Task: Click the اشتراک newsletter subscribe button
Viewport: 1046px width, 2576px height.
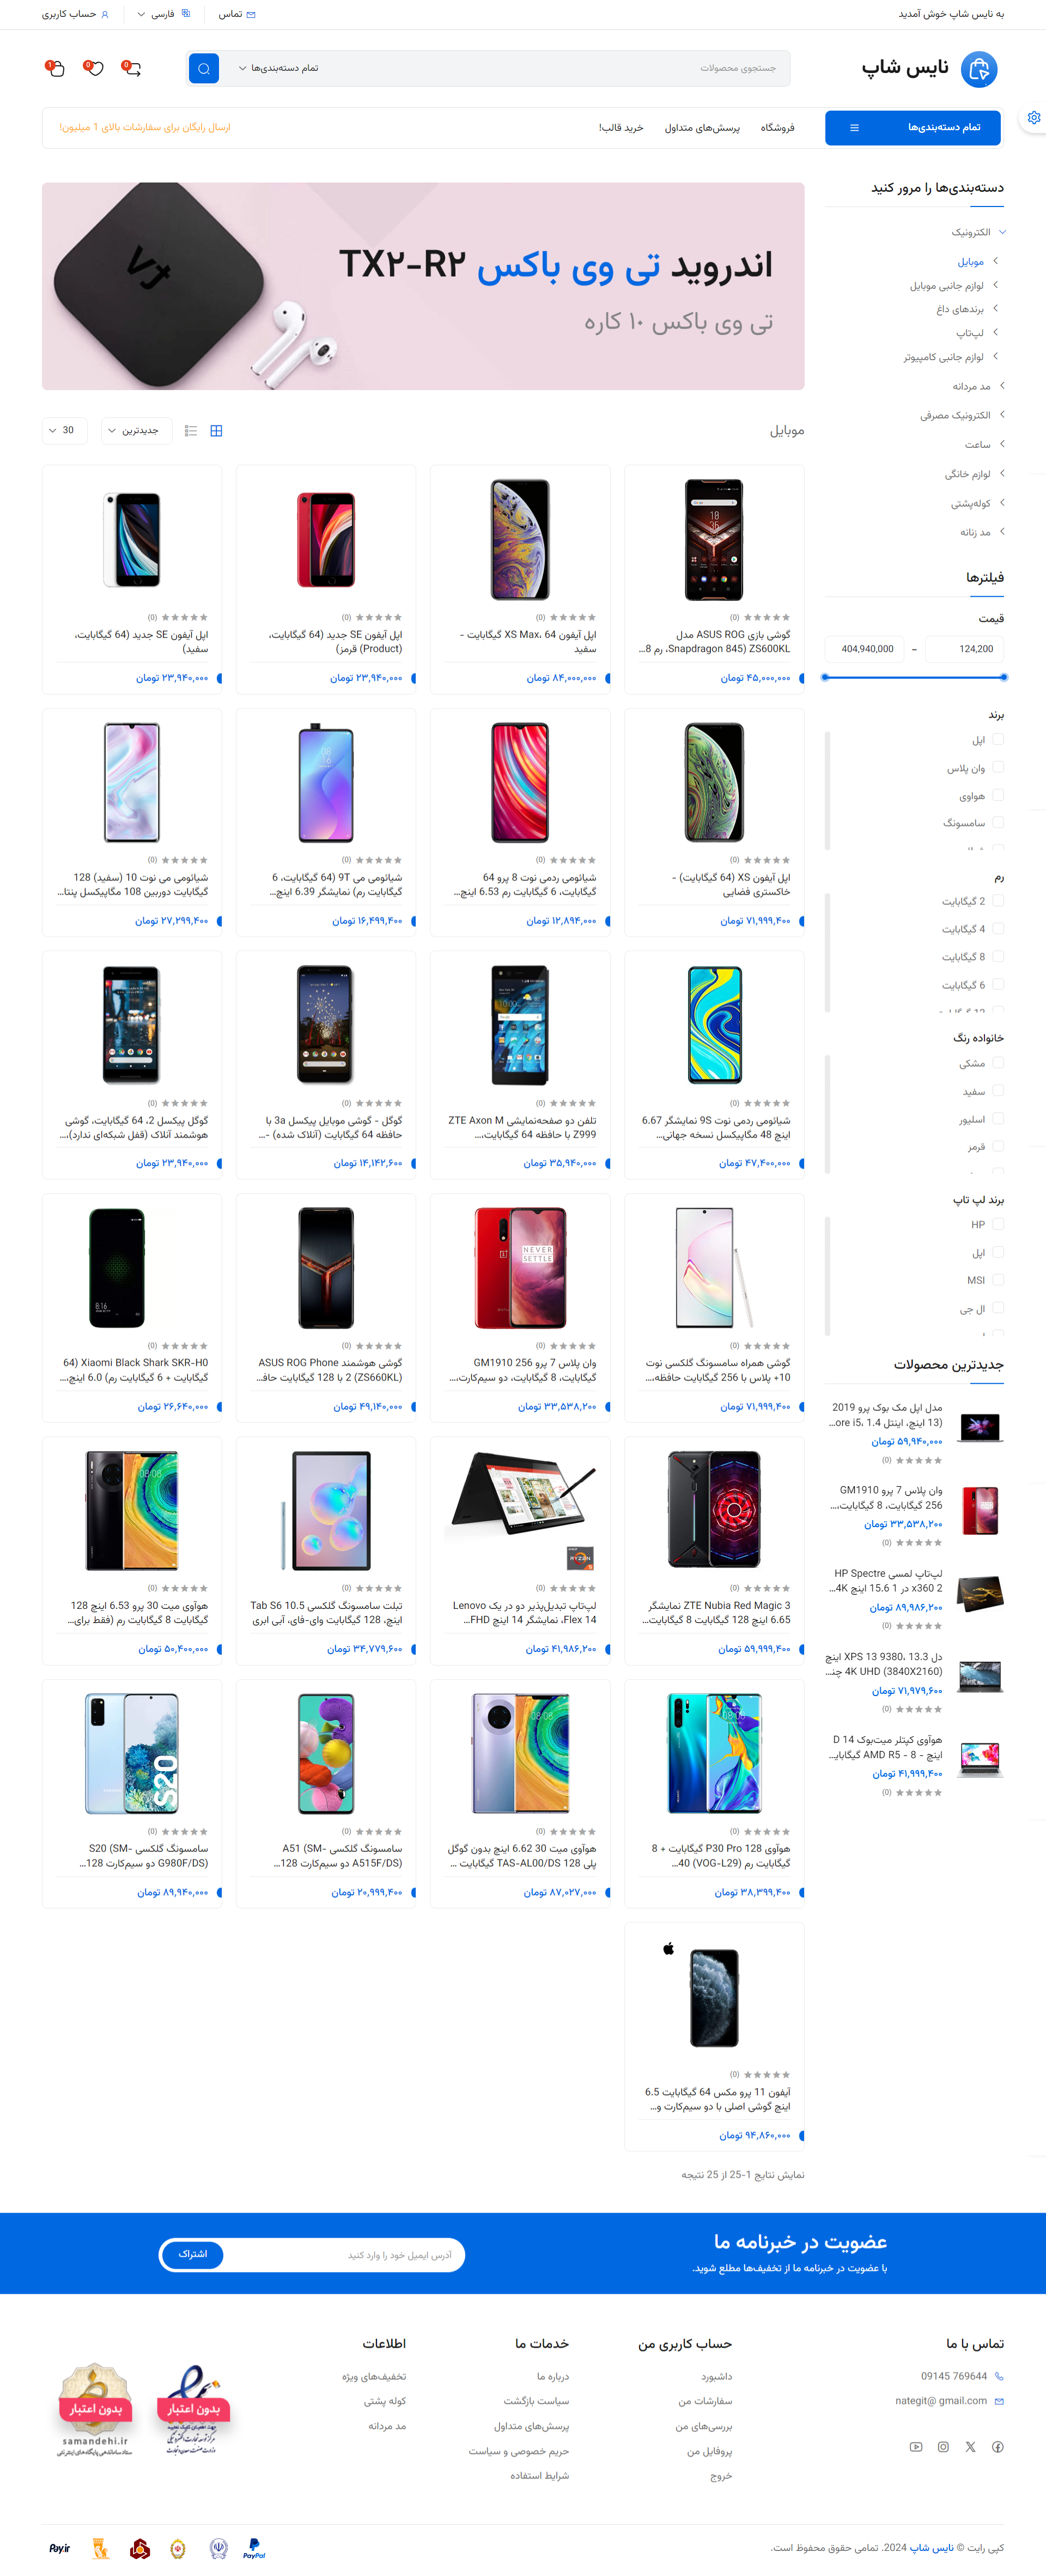Action: point(193,2254)
